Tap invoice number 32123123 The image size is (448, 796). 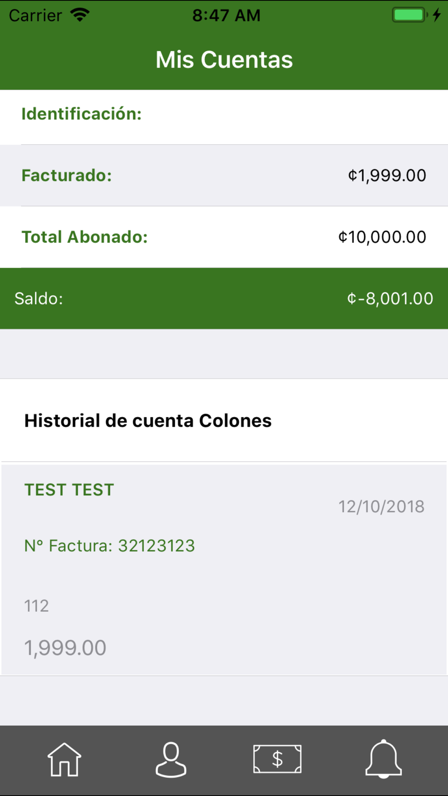pyautogui.click(x=110, y=546)
